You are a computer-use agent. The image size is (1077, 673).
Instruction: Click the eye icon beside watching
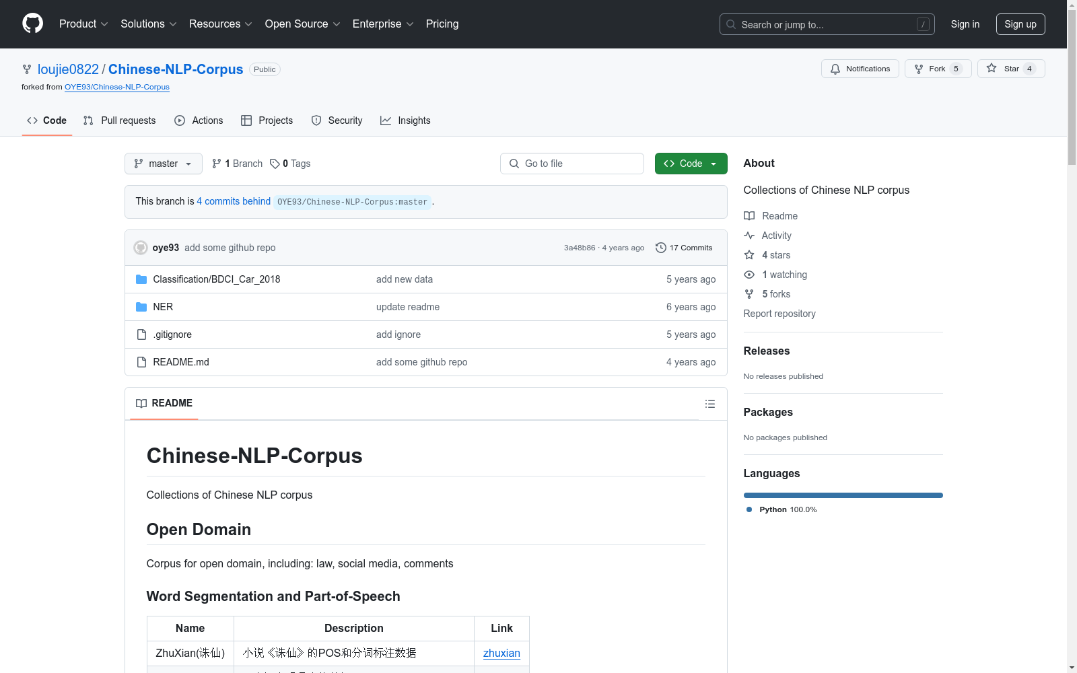coord(749,275)
